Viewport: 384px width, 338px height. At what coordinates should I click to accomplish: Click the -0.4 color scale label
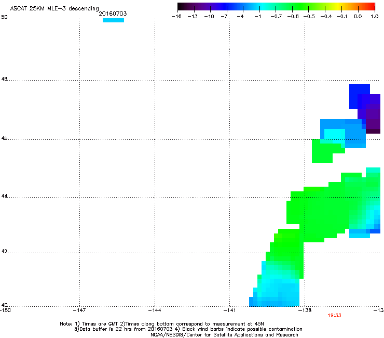click(326, 17)
